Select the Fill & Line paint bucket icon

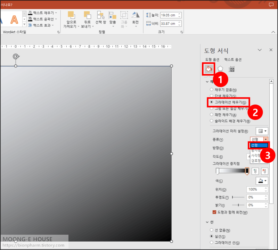[208, 69]
